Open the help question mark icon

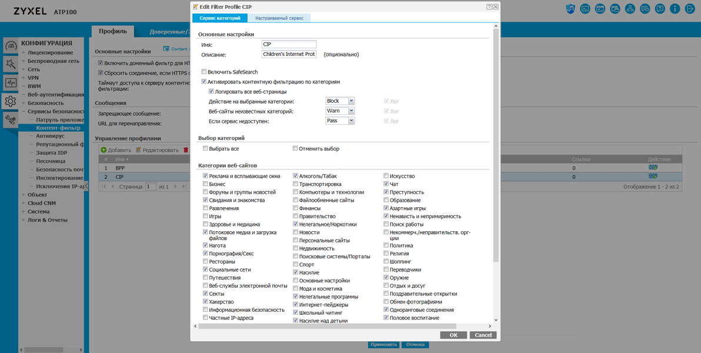coord(660,8)
